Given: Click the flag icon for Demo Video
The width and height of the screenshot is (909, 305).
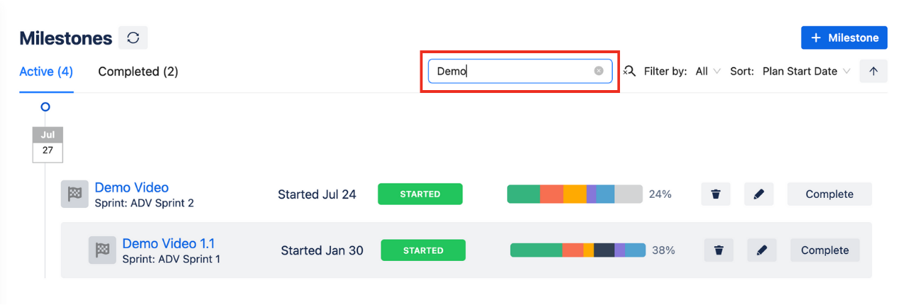Looking at the screenshot, I should point(75,194).
